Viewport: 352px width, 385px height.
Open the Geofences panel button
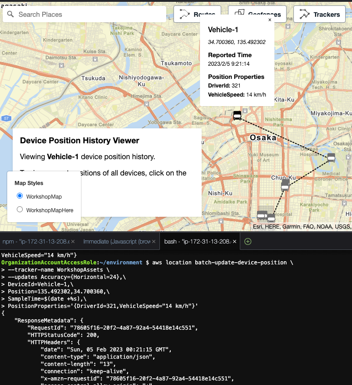coord(257,14)
